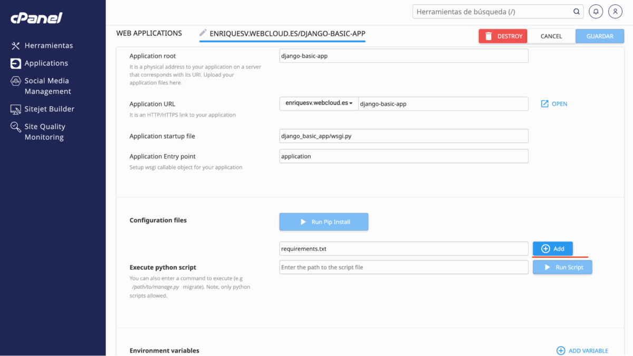Click the cPanel logo

pyautogui.click(x=36, y=18)
